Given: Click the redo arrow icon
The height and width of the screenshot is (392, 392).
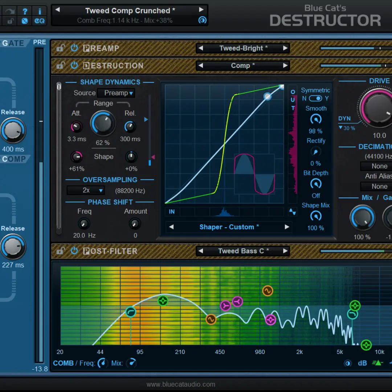Looking at the screenshot, I should (x=10, y=11).
